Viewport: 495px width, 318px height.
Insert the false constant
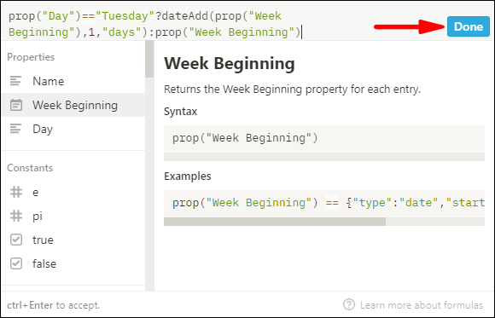click(x=73, y=263)
